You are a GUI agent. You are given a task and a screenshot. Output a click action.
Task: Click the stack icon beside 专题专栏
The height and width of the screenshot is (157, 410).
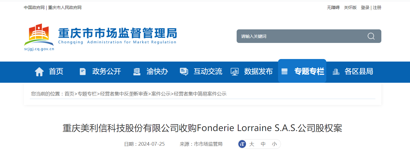(x=284, y=72)
